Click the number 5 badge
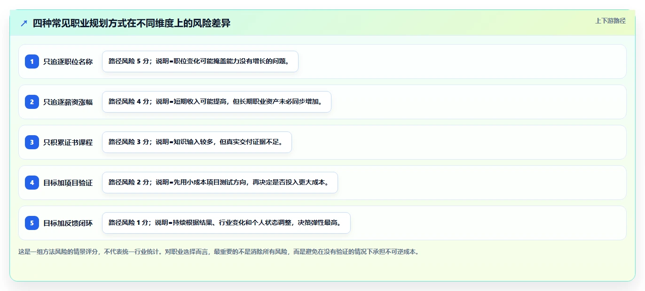645x291 pixels. point(32,223)
